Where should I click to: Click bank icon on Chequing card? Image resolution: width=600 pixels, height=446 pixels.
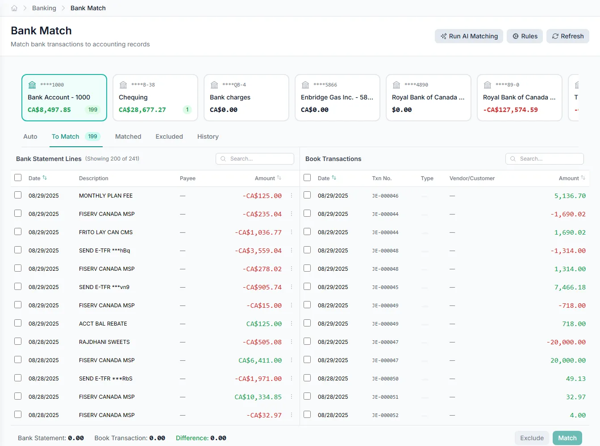(123, 85)
